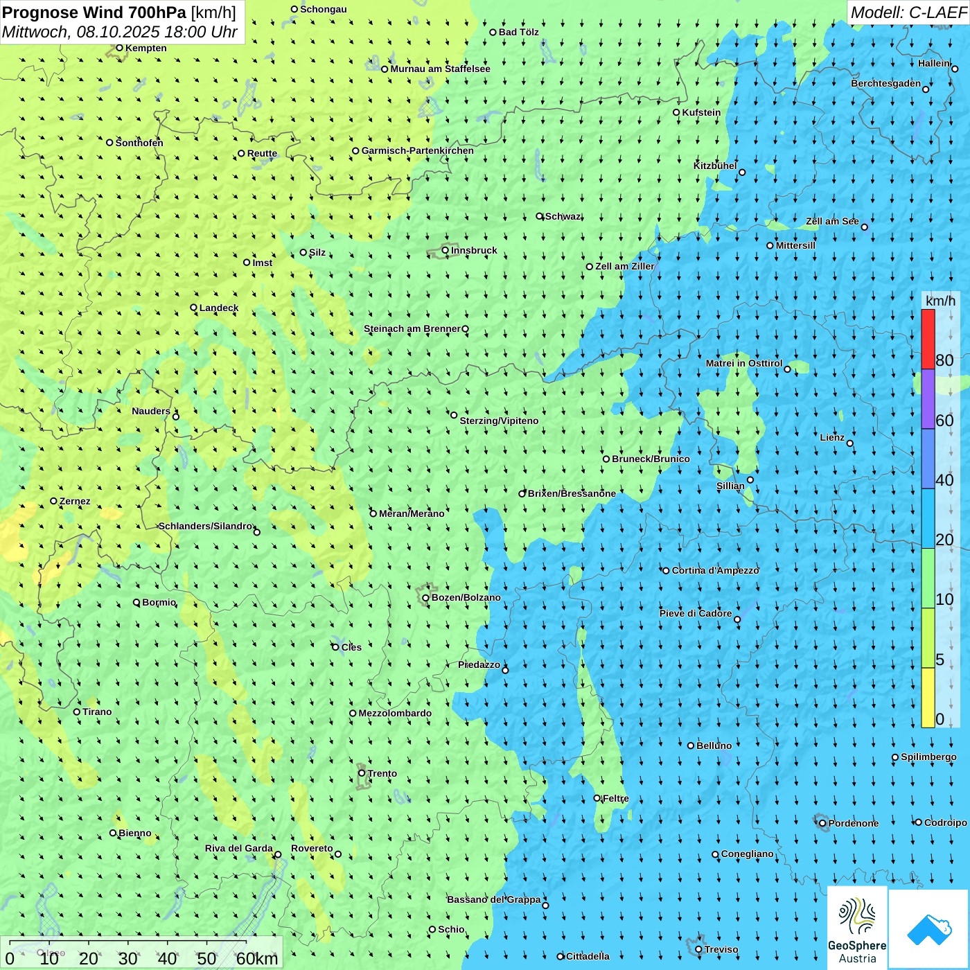Screen dimensions: 970x970
Task: Click the Bruneck/Brunico label
Action: 651,459
